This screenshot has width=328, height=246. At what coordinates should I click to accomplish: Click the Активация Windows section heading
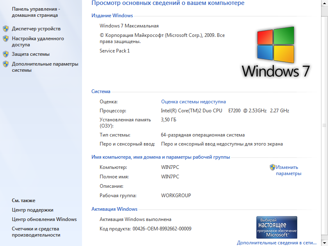click(x=114, y=209)
